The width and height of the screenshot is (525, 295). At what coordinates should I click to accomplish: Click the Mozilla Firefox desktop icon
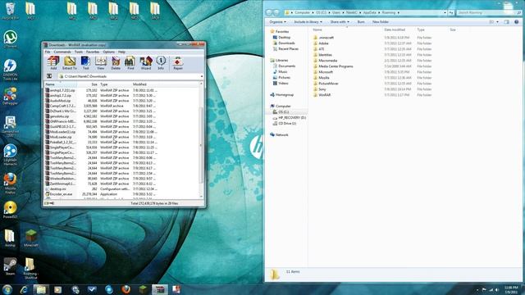tap(10, 183)
